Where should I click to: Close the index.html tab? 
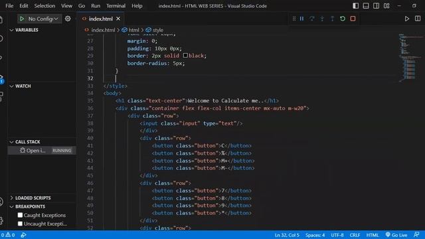(118, 19)
